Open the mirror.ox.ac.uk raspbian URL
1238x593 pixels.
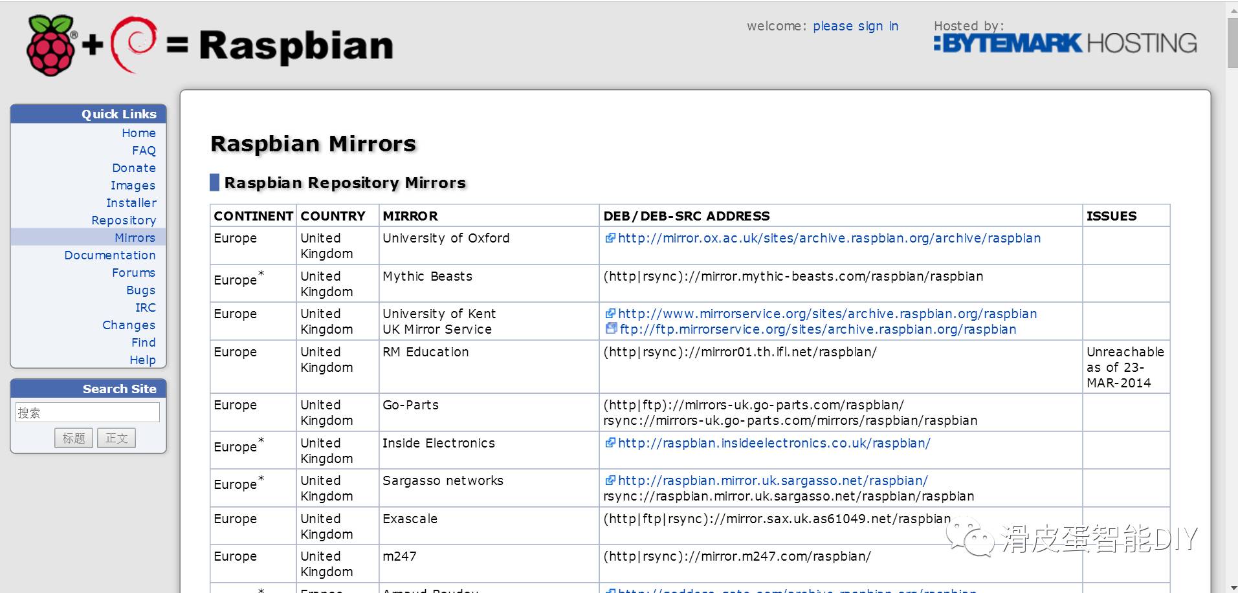[829, 238]
